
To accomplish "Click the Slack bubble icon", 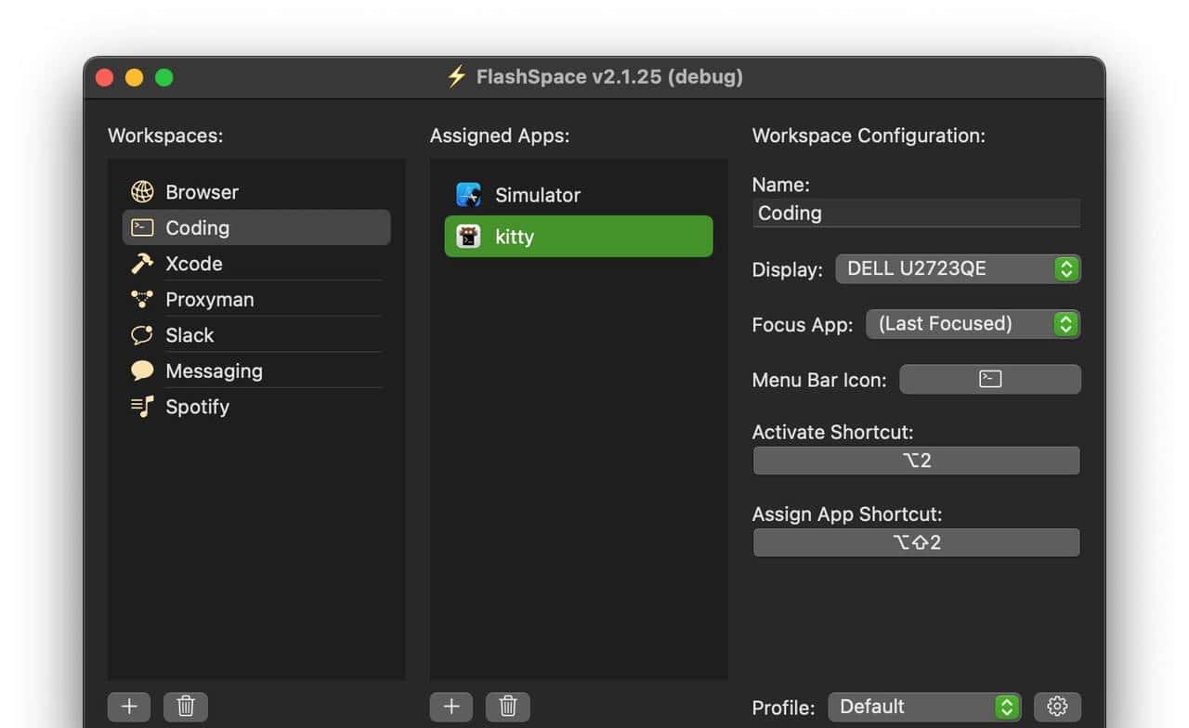I will coord(142,335).
